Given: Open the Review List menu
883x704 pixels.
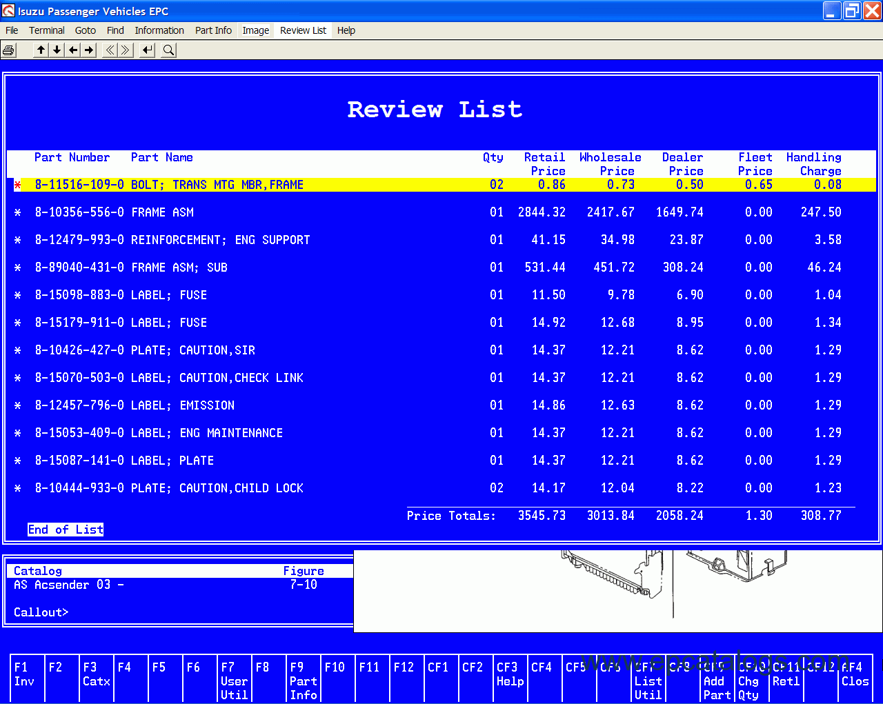Looking at the screenshot, I should (304, 30).
